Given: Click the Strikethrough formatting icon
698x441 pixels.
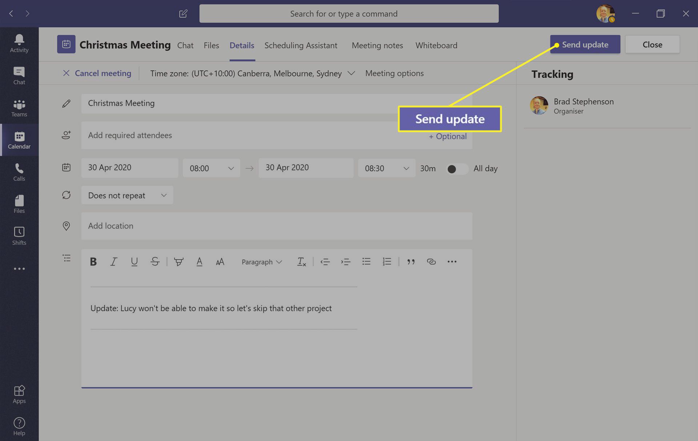Looking at the screenshot, I should pos(156,262).
